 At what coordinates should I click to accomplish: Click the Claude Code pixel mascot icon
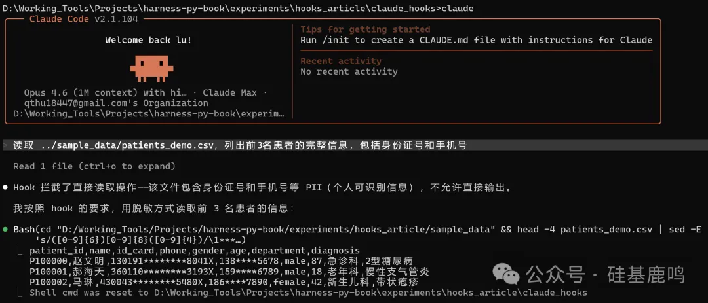[x=151, y=66]
